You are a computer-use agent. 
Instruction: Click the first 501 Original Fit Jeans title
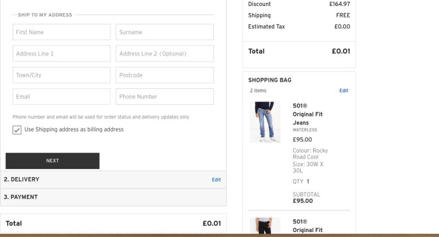(x=308, y=114)
